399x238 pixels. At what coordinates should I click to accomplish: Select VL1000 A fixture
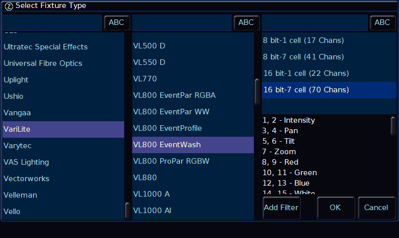(x=193, y=194)
